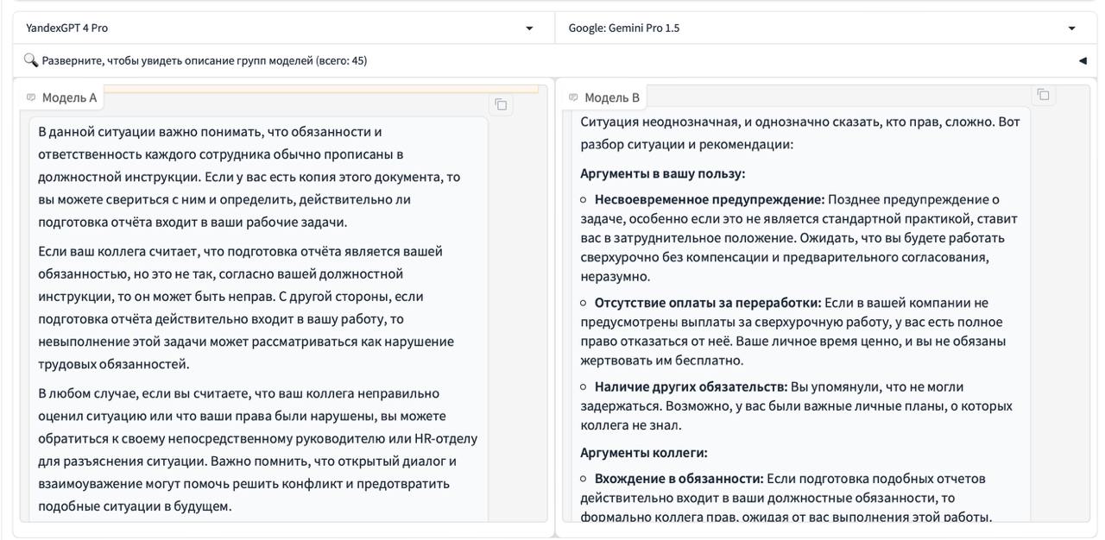Viewport: 1105px width, 540px height.
Task: Click the 'Вхождение в обязанности' bullet heading
Action: click(x=679, y=479)
